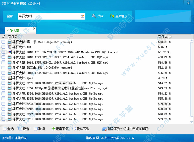194x142 pixels.
Task: Tick the 反选 invert selection checkbox
Action: point(20,129)
